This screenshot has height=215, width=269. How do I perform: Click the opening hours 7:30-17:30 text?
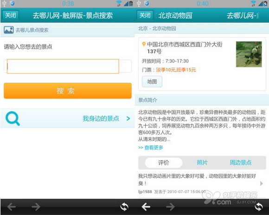[x=177, y=61]
